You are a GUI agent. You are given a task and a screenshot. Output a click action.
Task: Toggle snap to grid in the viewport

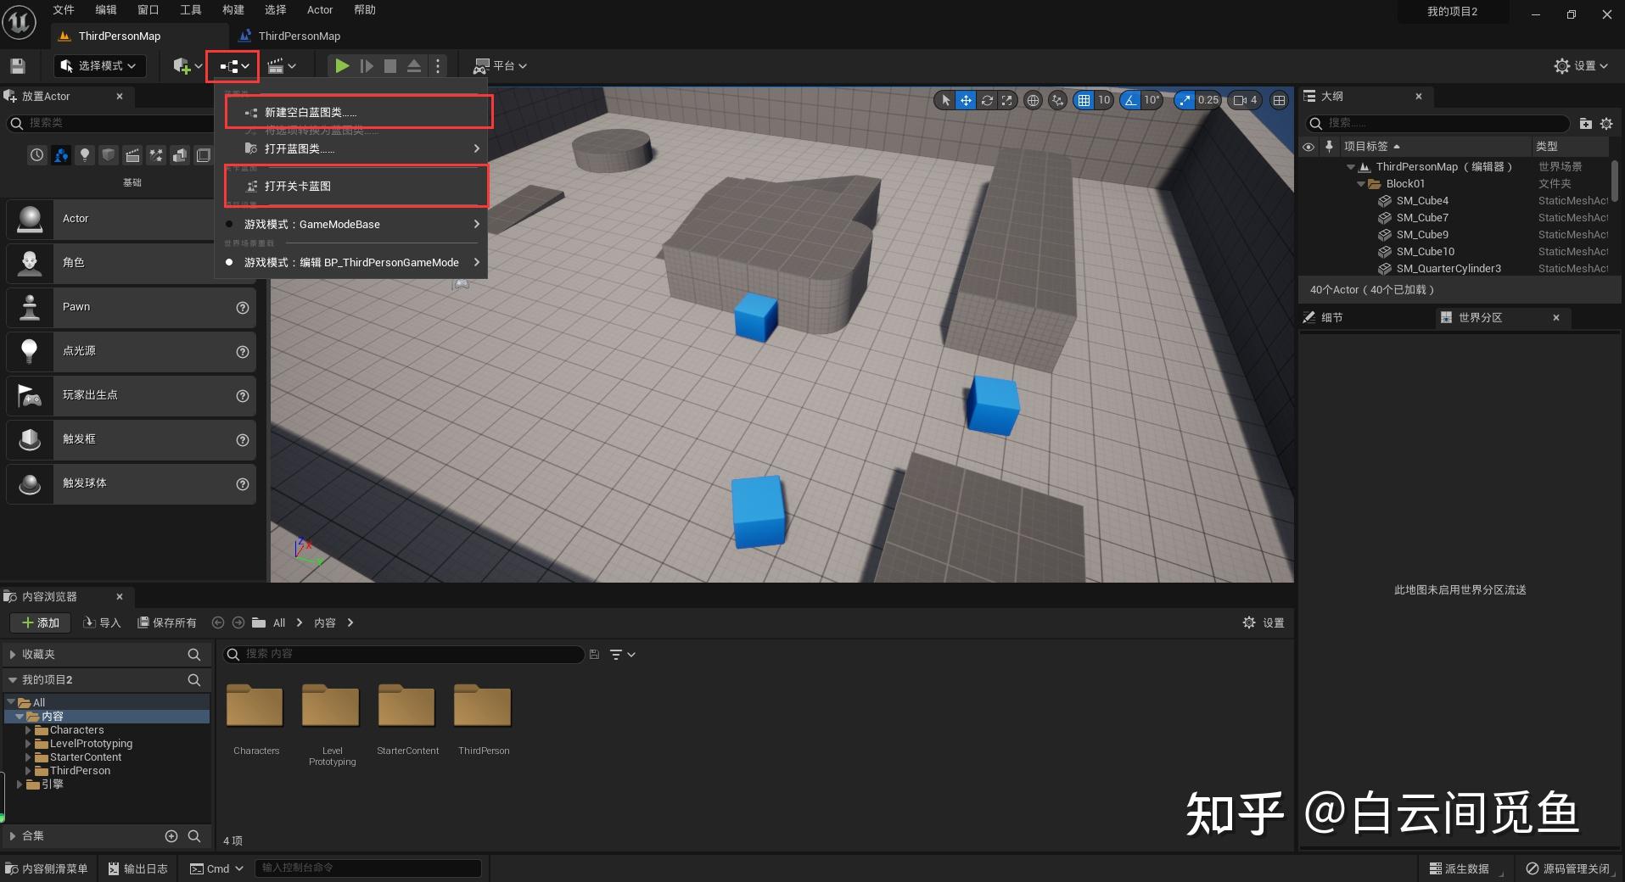1086,100
